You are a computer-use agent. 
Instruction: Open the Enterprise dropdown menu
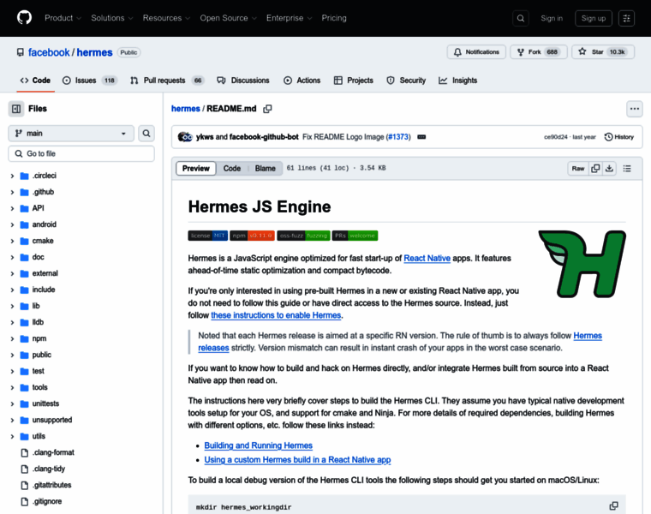pyautogui.click(x=289, y=18)
